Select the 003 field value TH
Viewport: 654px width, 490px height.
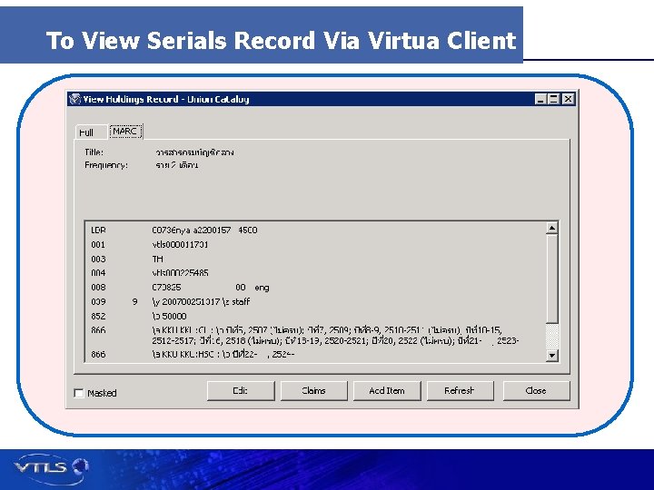(x=158, y=260)
